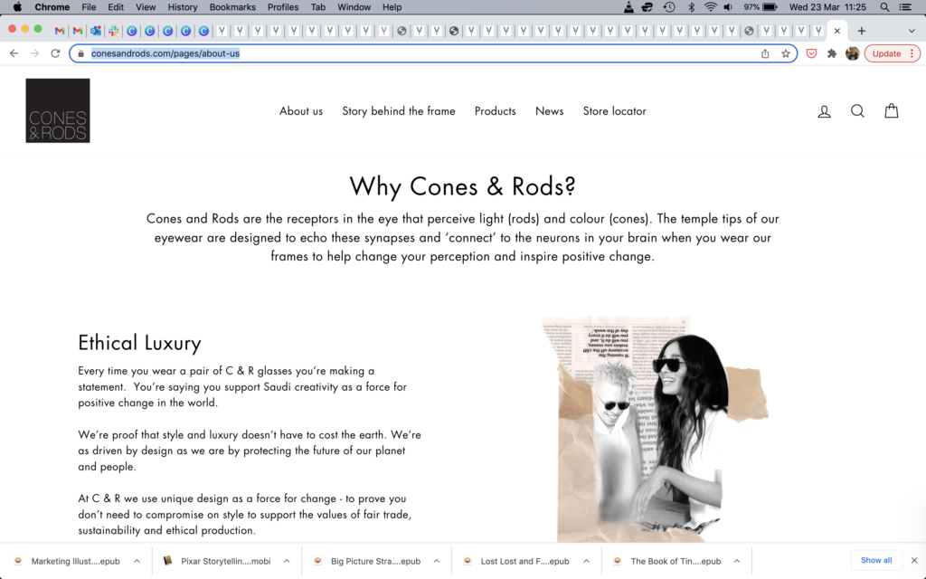The height and width of the screenshot is (579, 926).
Task: Expand options for Lost Lost download
Action: pyautogui.click(x=586, y=561)
